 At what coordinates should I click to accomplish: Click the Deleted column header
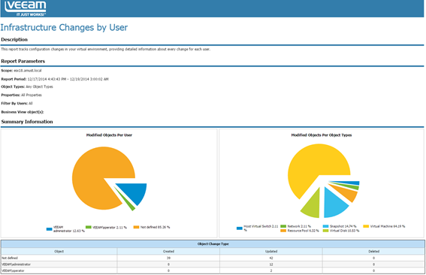tap(374, 252)
